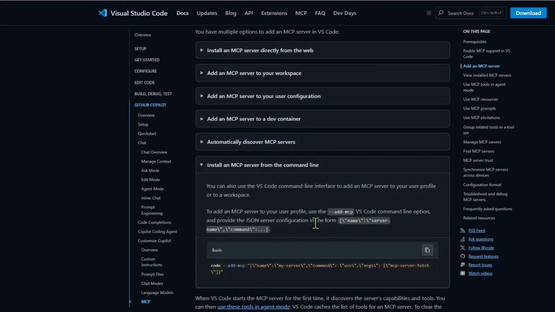
Task: Jump to 'Use MCP elicitations' section
Action: coord(481,118)
